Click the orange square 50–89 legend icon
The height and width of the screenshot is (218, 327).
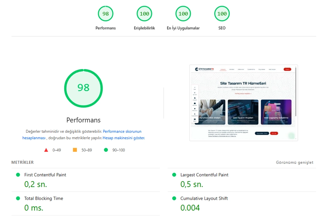75,150
